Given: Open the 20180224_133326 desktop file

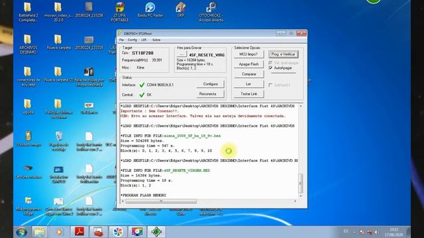Looking at the screenshot, I should 89,42.
